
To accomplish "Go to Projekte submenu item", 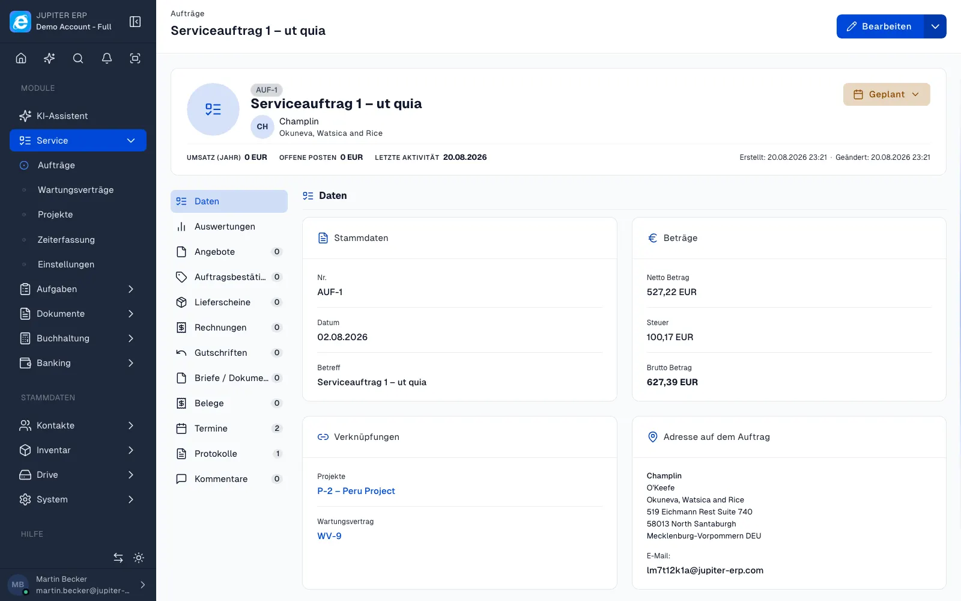I will [x=78, y=215].
